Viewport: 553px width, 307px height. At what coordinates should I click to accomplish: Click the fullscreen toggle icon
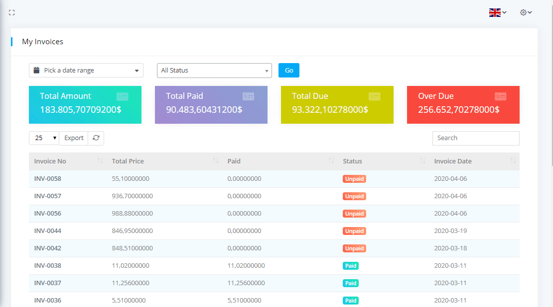point(12,12)
